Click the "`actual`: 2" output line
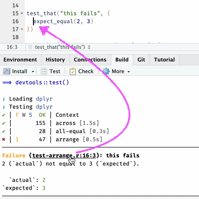The width and height of the screenshot is (199, 199). [27, 180]
